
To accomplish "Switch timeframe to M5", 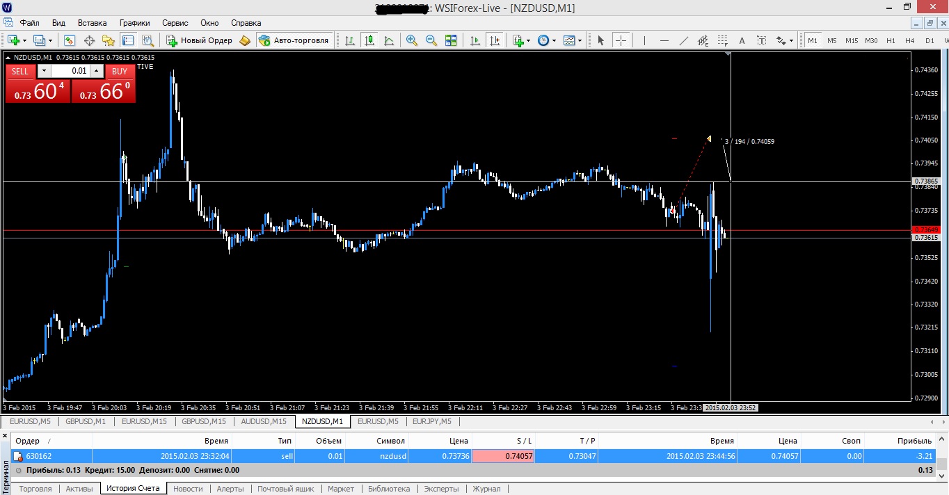I will click(x=832, y=40).
